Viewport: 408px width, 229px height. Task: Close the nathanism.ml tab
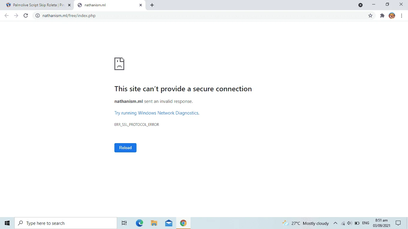tap(141, 5)
